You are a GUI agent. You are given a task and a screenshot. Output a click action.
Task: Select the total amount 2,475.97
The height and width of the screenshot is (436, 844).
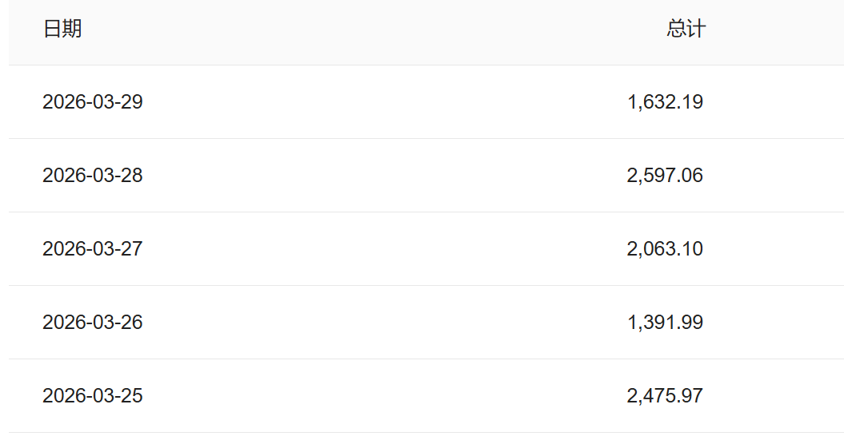pyautogui.click(x=665, y=396)
